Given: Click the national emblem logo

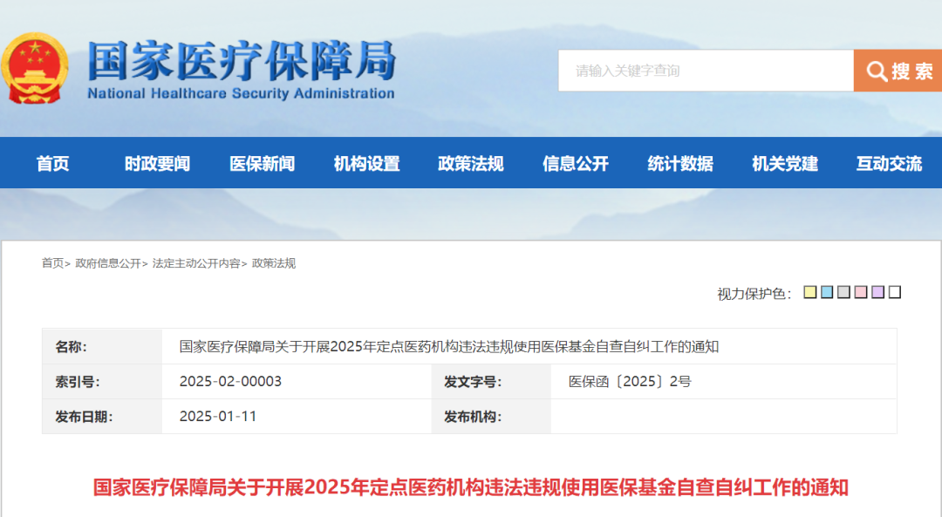Looking at the screenshot, I should click(35, 70).
